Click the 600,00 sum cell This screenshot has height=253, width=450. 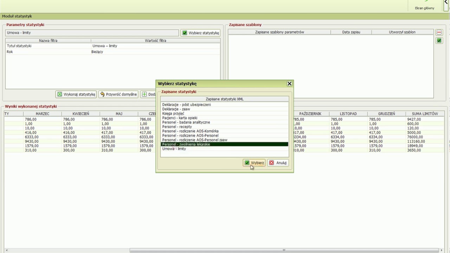[x=413, y=124]
